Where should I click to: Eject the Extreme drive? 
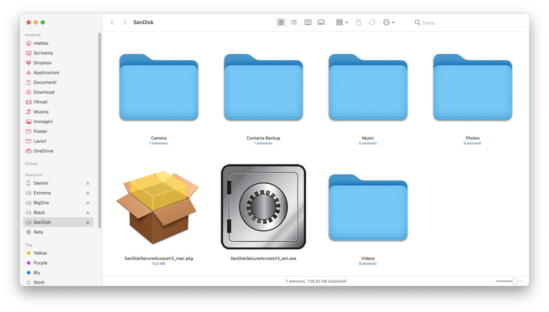pyautogui.click(x=88, y=193)
